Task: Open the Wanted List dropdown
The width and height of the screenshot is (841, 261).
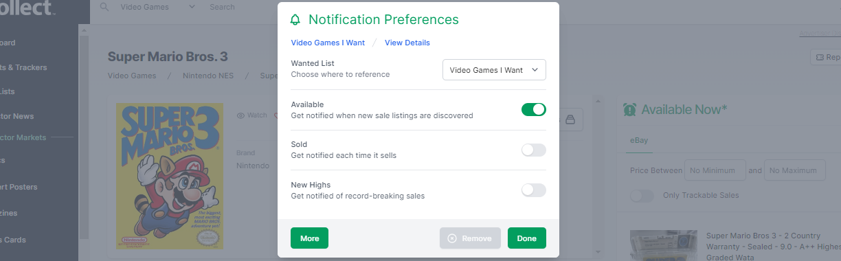Action: [x=494, y=70]
